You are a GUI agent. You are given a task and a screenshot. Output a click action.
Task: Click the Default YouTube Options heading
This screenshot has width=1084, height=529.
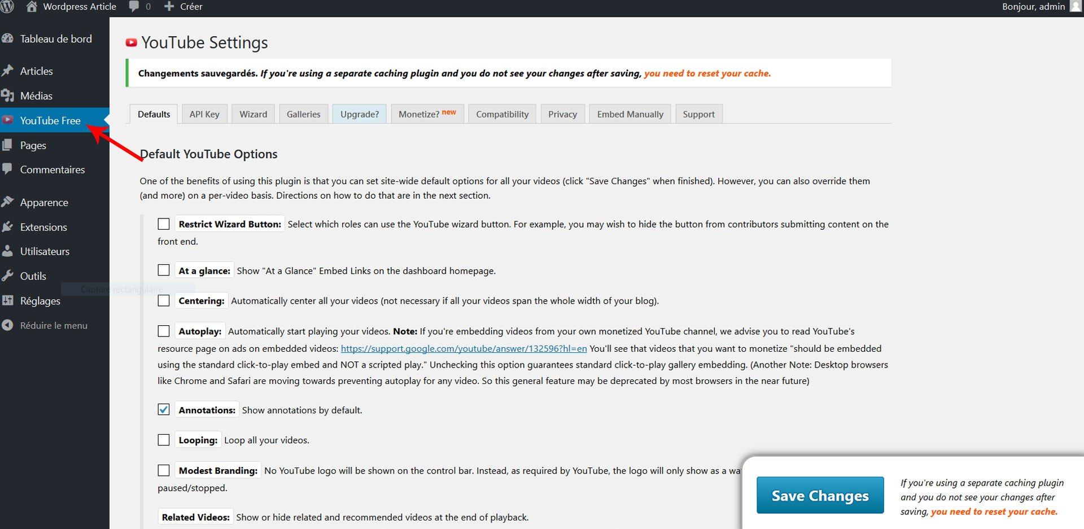tap(208, 154)
